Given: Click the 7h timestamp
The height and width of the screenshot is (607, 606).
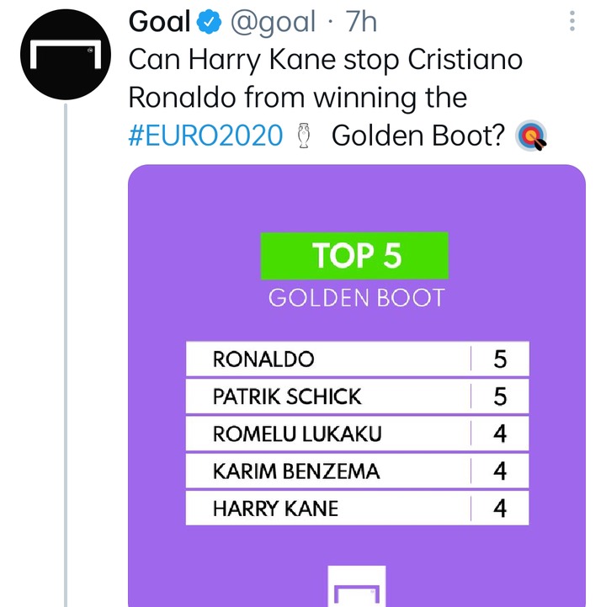Looking at the screenshot, I should [x=361, y=22].
